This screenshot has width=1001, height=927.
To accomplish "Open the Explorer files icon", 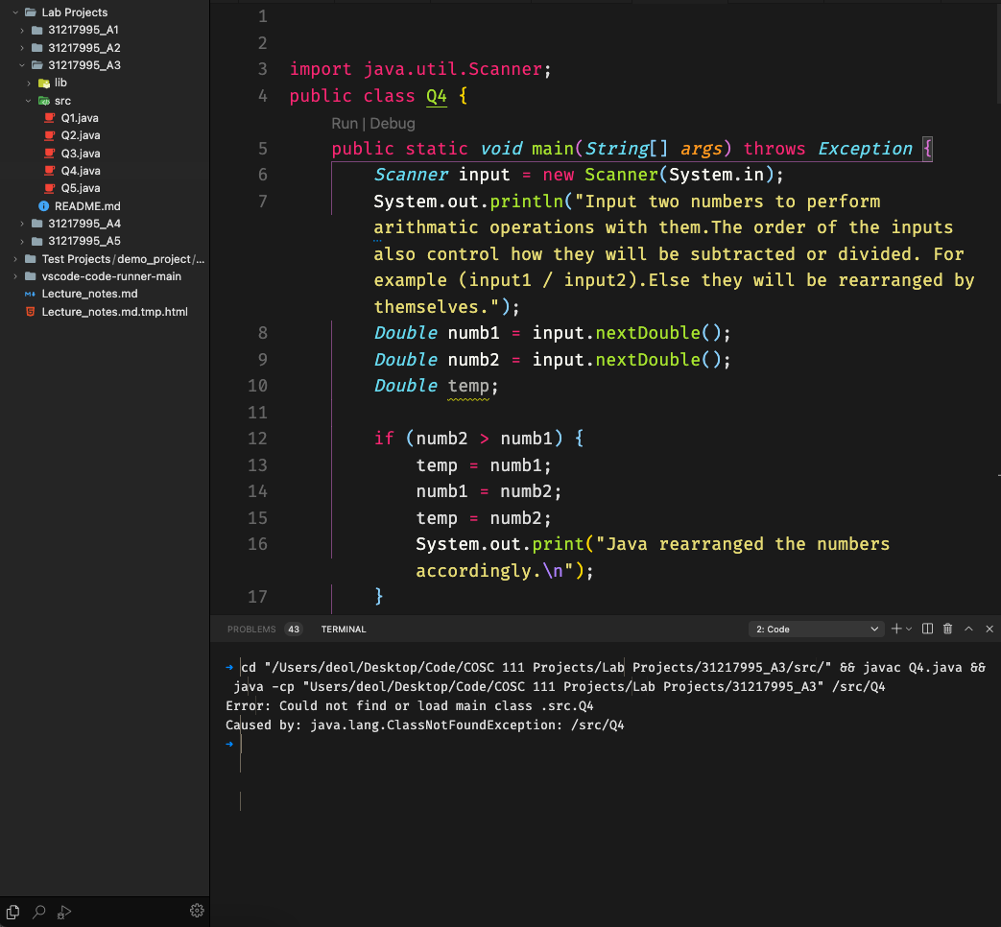I will point(12,912).
